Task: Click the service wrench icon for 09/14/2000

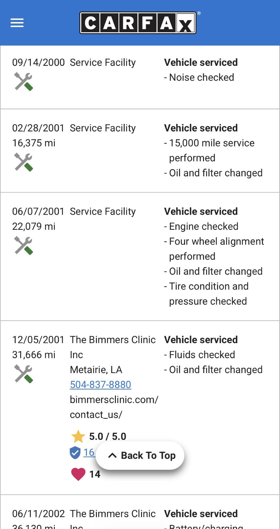Action: coord(24,82)
